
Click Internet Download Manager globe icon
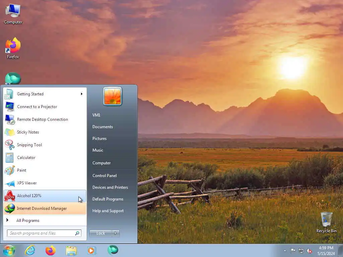10,208
